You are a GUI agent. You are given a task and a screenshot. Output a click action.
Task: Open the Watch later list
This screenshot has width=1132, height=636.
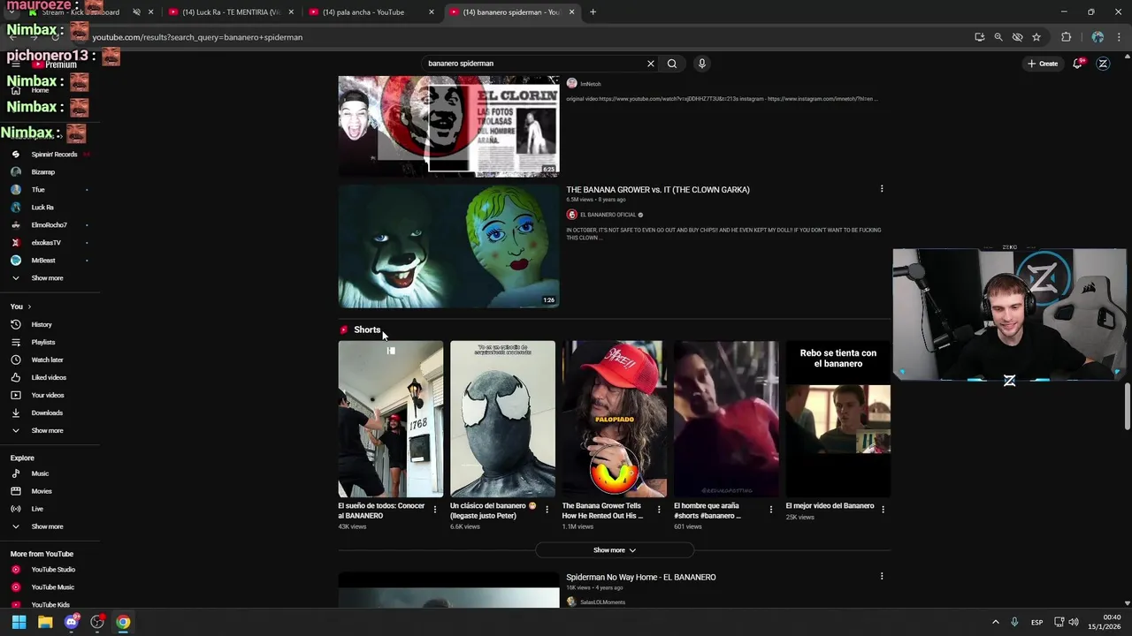47,360
